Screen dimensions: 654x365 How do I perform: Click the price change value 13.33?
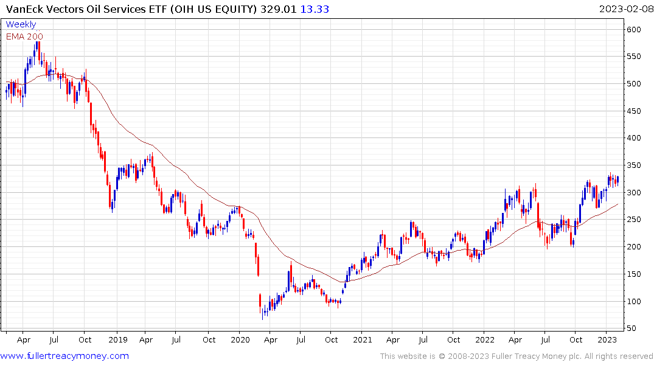point(315,9)
